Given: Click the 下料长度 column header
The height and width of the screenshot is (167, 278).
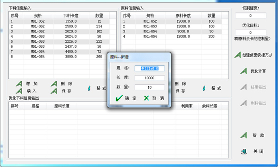Looking at the screenshot, I should click(71, 16).
